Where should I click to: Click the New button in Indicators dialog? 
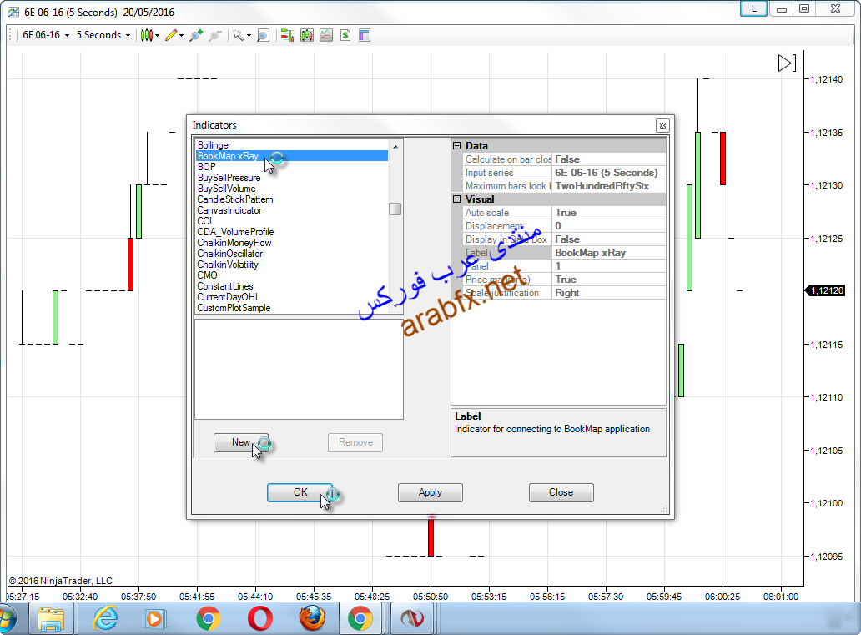click(x=241, y=442)
